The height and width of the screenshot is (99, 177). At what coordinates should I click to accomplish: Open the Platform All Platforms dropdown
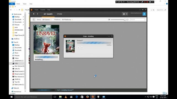point(67,20)
